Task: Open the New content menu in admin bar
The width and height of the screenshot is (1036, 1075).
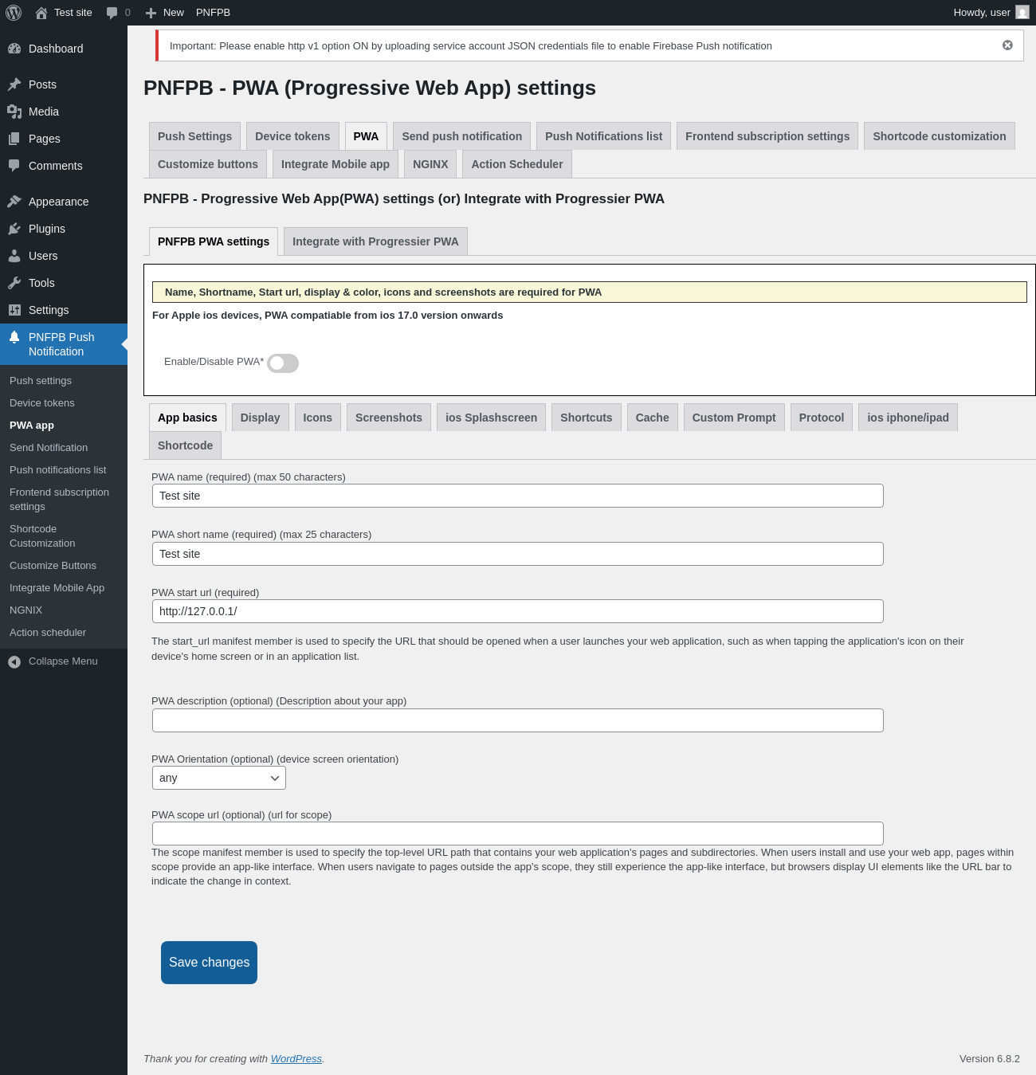Action: pyautogui.click(x=165, y=13)
